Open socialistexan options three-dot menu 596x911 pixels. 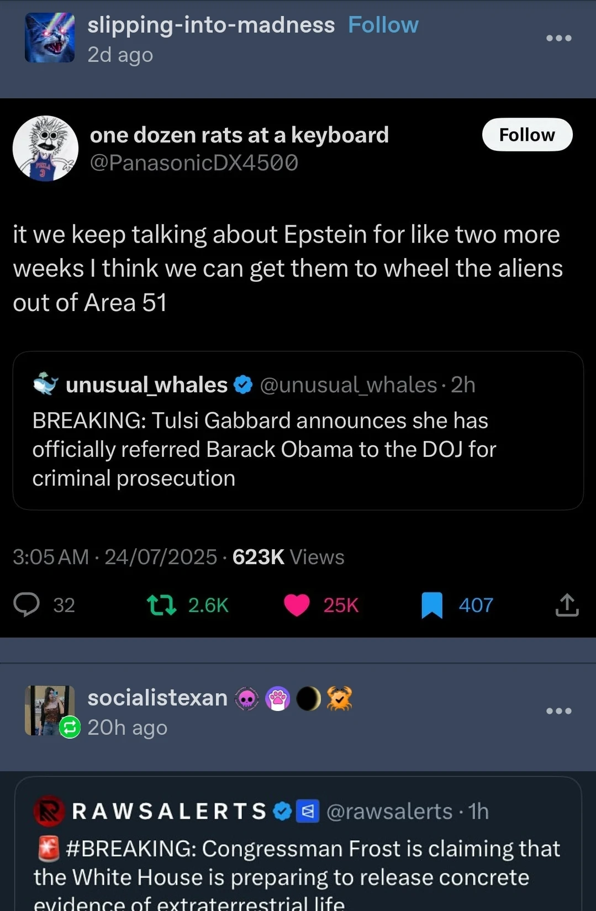pos(558,711)
